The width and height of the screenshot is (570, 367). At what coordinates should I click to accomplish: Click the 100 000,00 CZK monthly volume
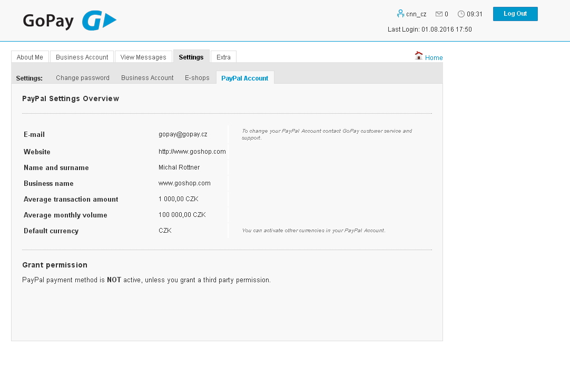pyautogui.click(x=182, y=215)
